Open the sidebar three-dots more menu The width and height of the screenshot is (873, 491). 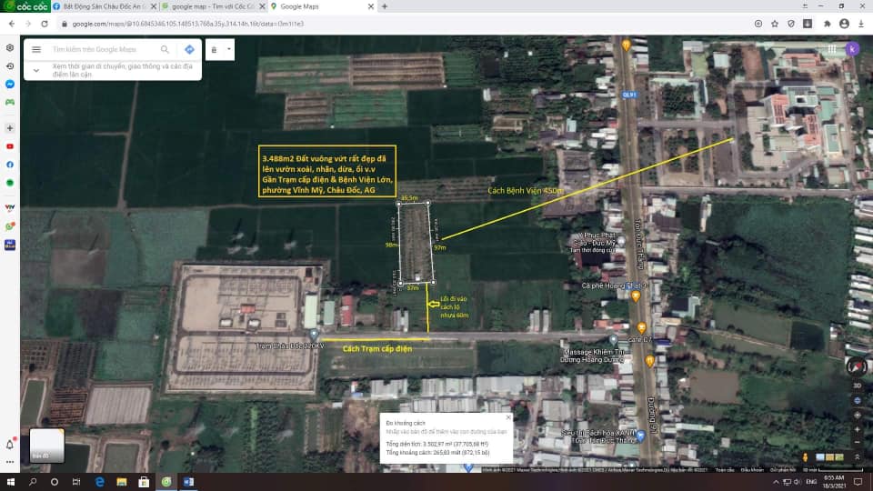(10, 462)
